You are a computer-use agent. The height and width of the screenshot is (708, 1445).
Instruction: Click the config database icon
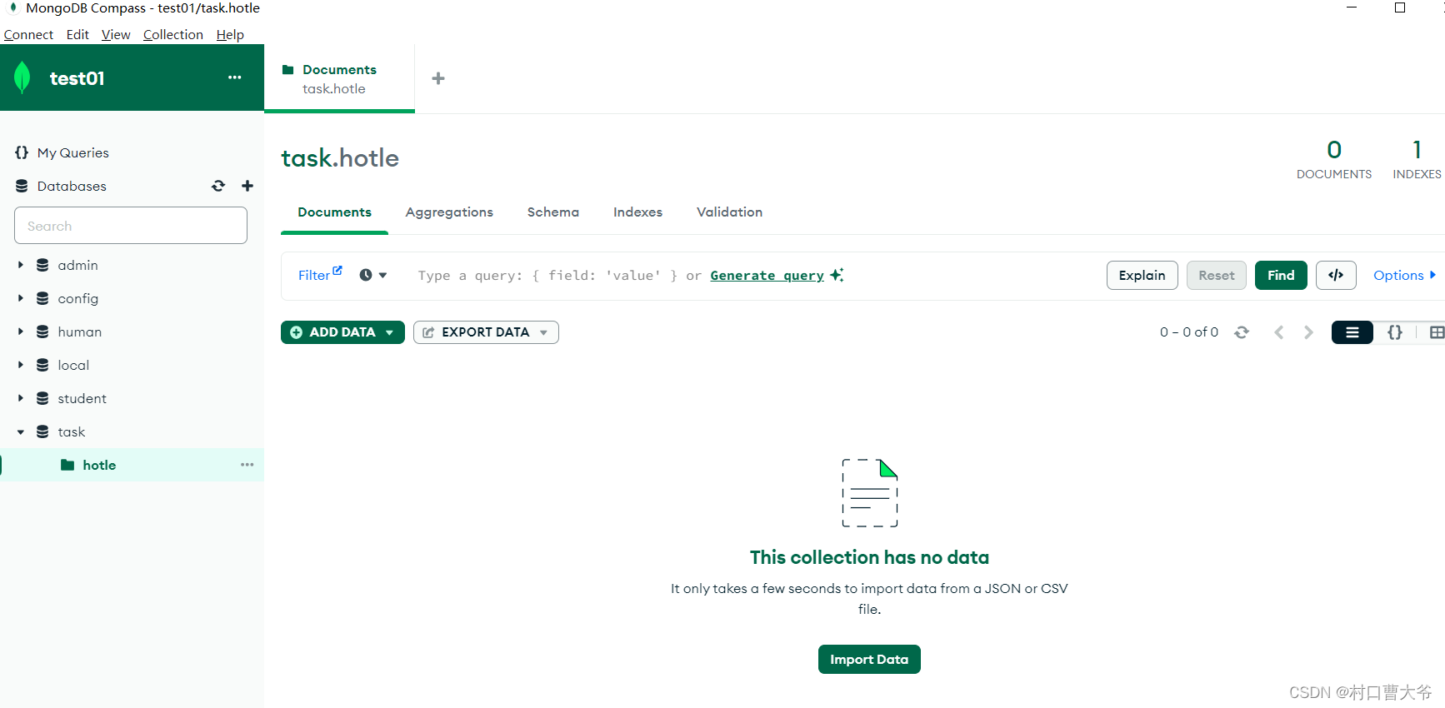point(42,298)
